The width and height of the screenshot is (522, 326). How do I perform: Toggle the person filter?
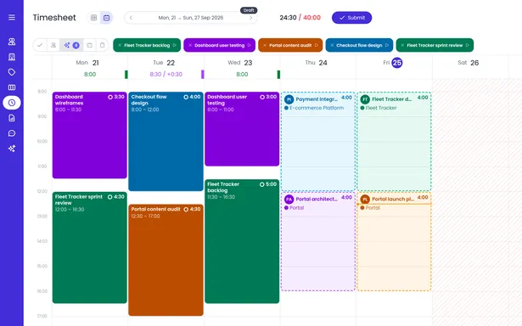point(53,45)
